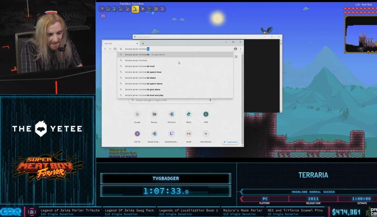Select the 'terraria server commands steam' suggestion
This screenshot has width=377, height=217.
point(175,78)
